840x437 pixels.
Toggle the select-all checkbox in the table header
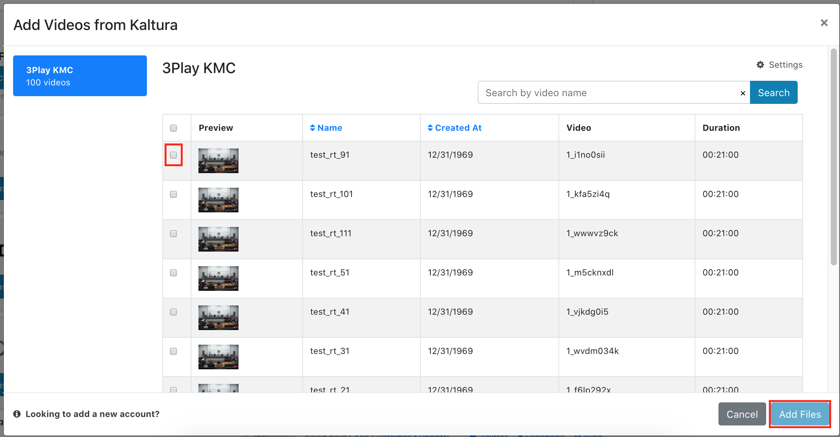[173, 128]
